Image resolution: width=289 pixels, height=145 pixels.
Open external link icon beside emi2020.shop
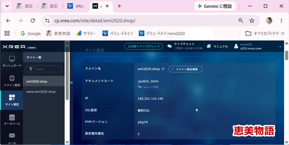tap(163, 69)
